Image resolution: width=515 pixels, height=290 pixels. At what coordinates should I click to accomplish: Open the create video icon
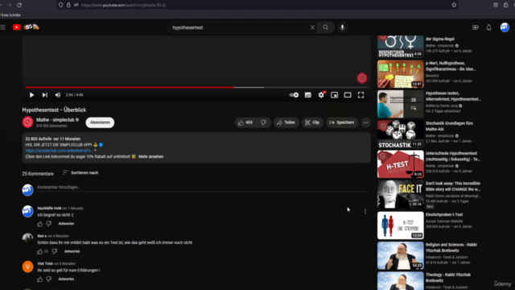[476, 27]
